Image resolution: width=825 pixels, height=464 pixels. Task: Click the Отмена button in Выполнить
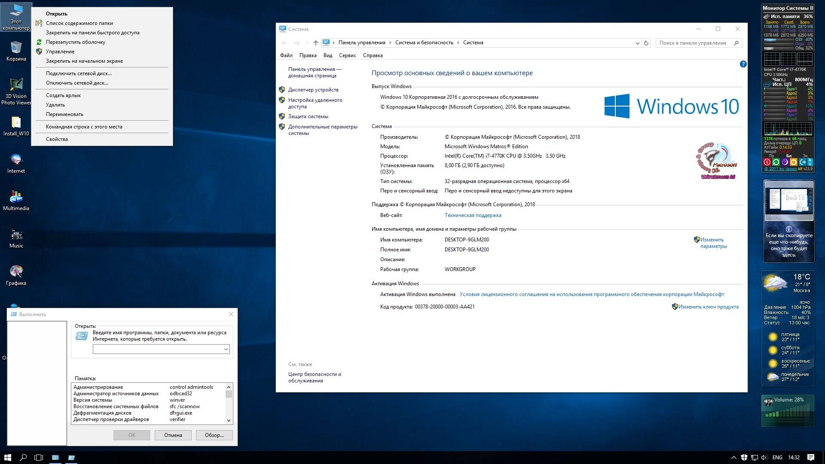pyautogui.click(x=173, y=435)
